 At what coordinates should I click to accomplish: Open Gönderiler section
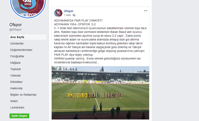17,44
